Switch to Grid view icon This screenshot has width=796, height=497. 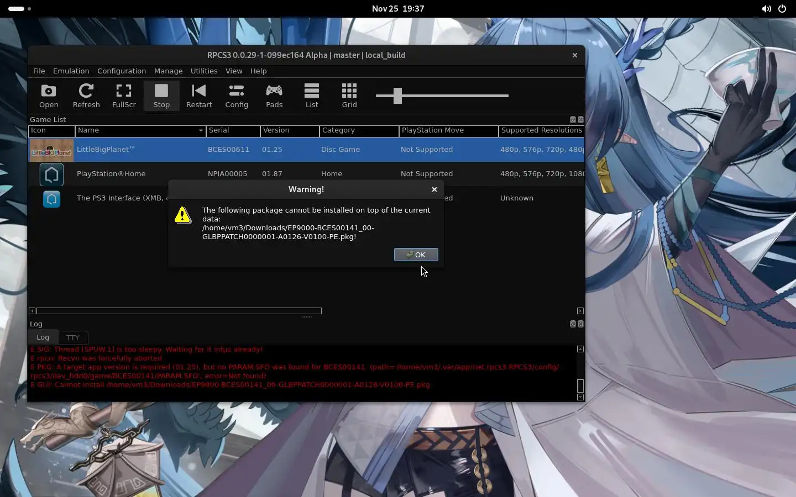point(349,96)
